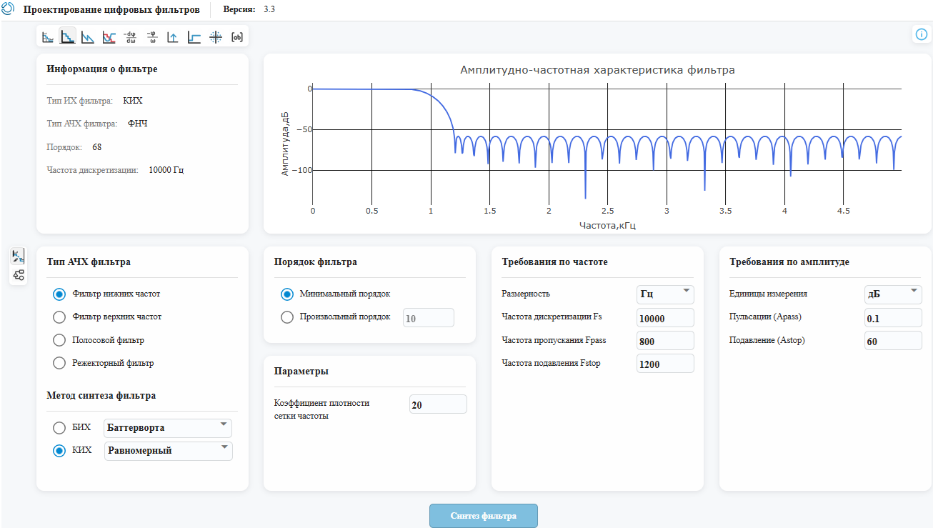The image size is (933, 528).
Task: Open the pole-zero map icon
Action: point(216,37)
